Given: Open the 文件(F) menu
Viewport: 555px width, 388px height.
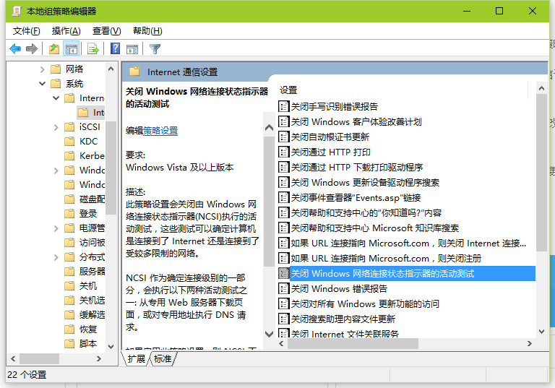Looking at the screenshot, I should pyautogui.click(x=27, y=31).
